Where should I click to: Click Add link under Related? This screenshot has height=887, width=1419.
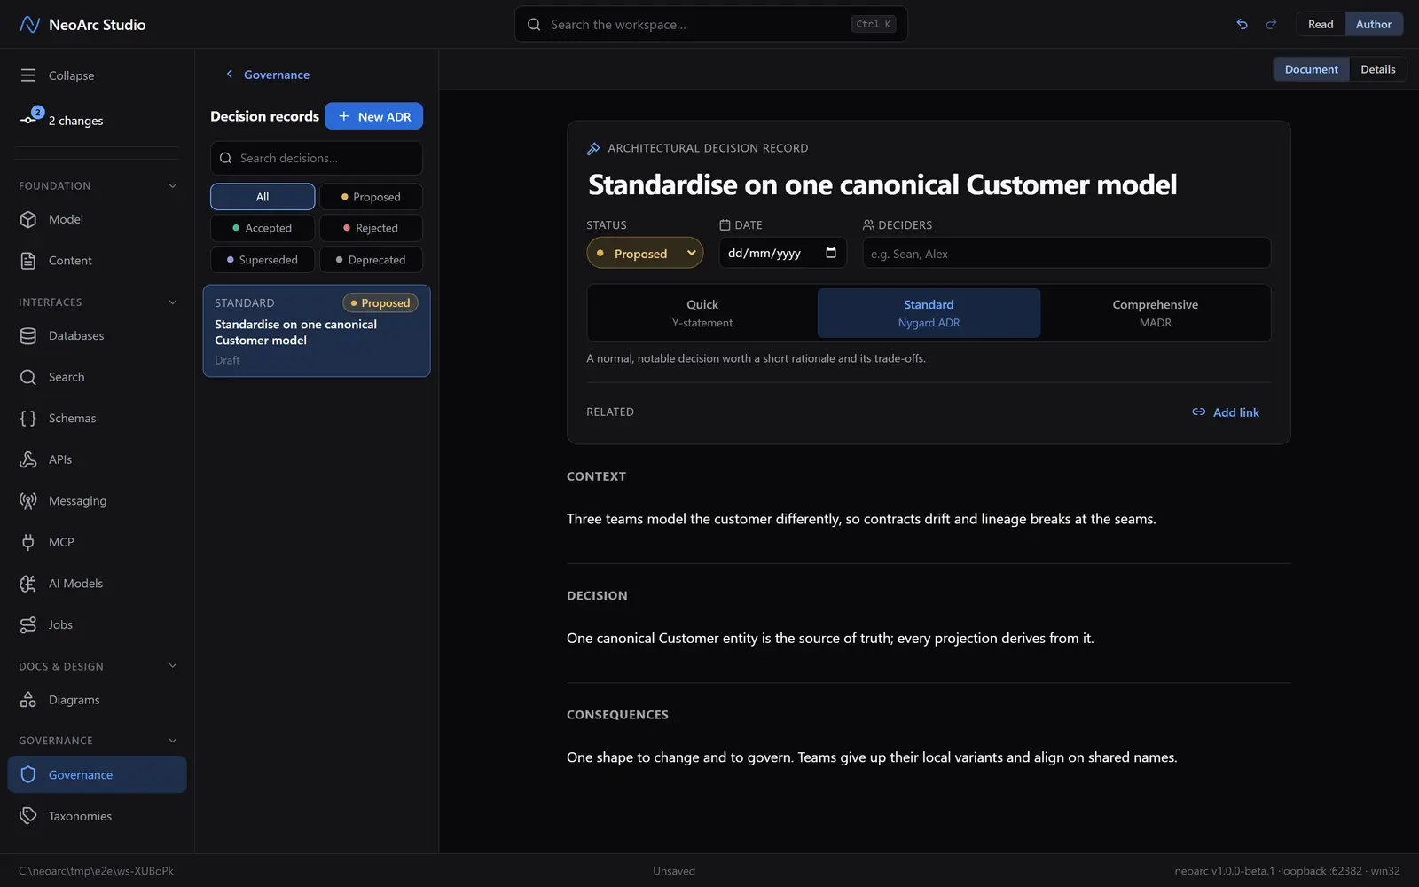[1226, 412]
